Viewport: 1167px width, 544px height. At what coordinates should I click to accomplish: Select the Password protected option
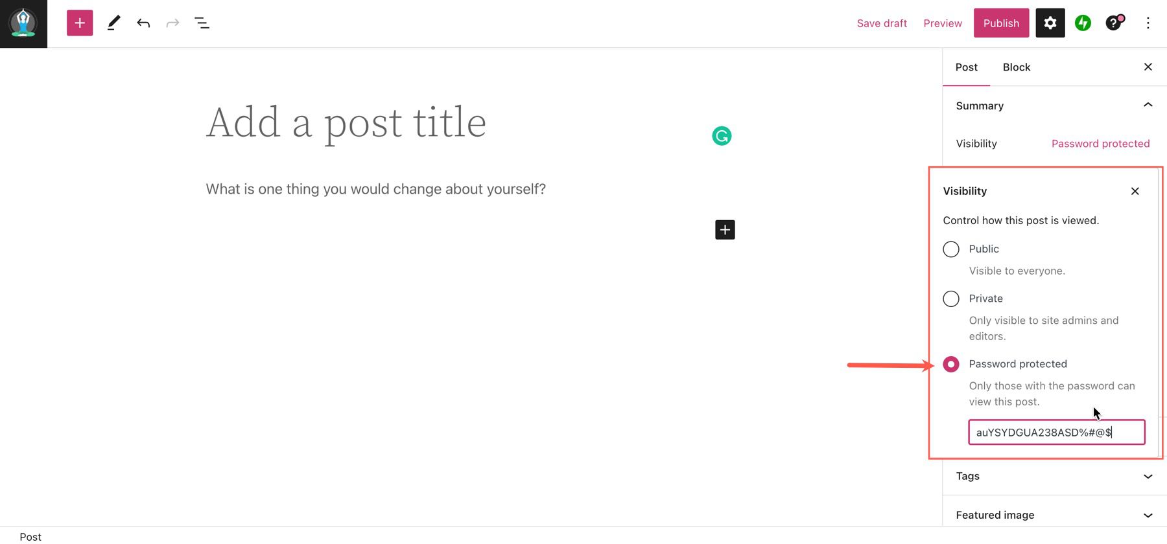click(950, 364)
